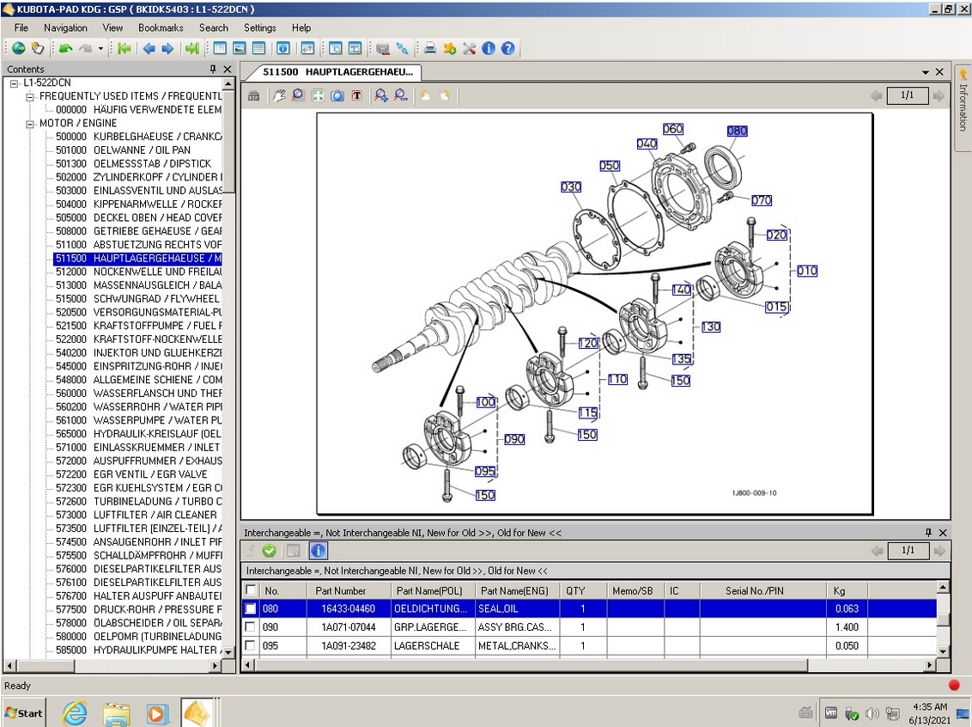972x727 pixels.
Task: Click the zoom in magnifier plus icon
Action: pos(381,95)
